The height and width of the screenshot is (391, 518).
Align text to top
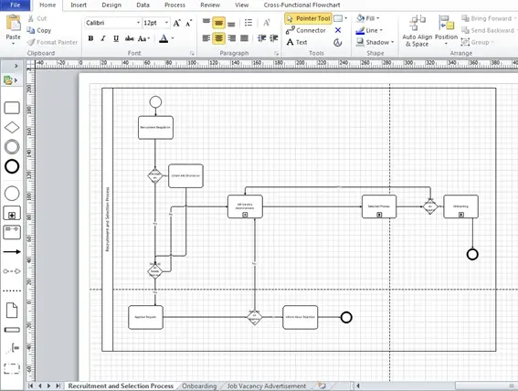tap(206, 22)
